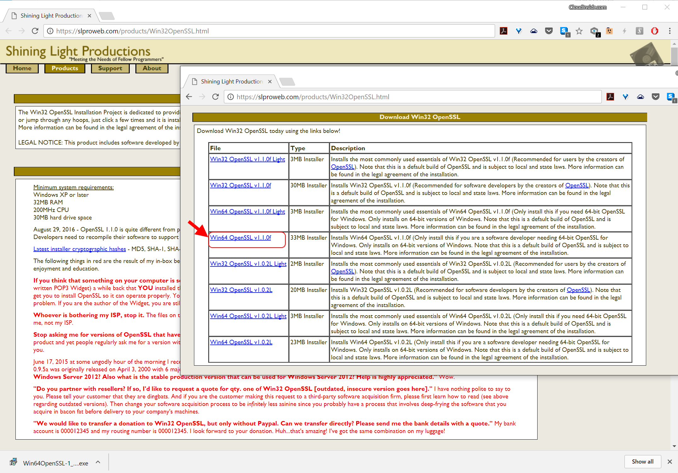Open Chrome's three-dot menu
This screenshot has width=678, height=473.
669,31
